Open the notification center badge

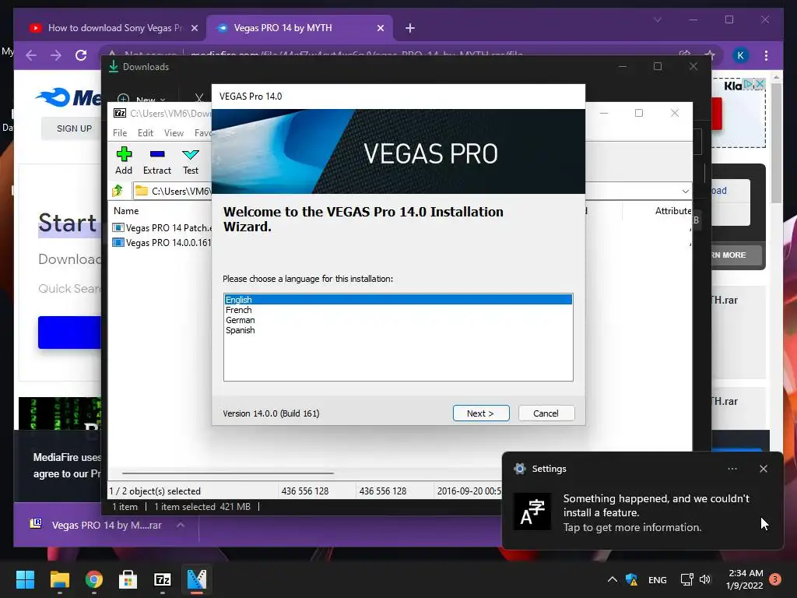(x=775, y=579)
